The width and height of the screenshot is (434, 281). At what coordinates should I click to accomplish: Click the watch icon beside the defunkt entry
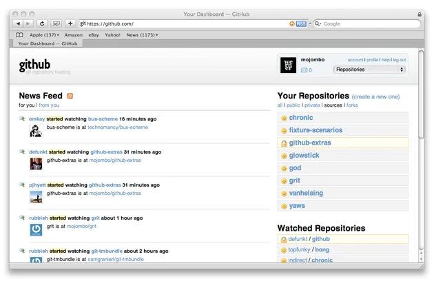click(x=22, y=152)
